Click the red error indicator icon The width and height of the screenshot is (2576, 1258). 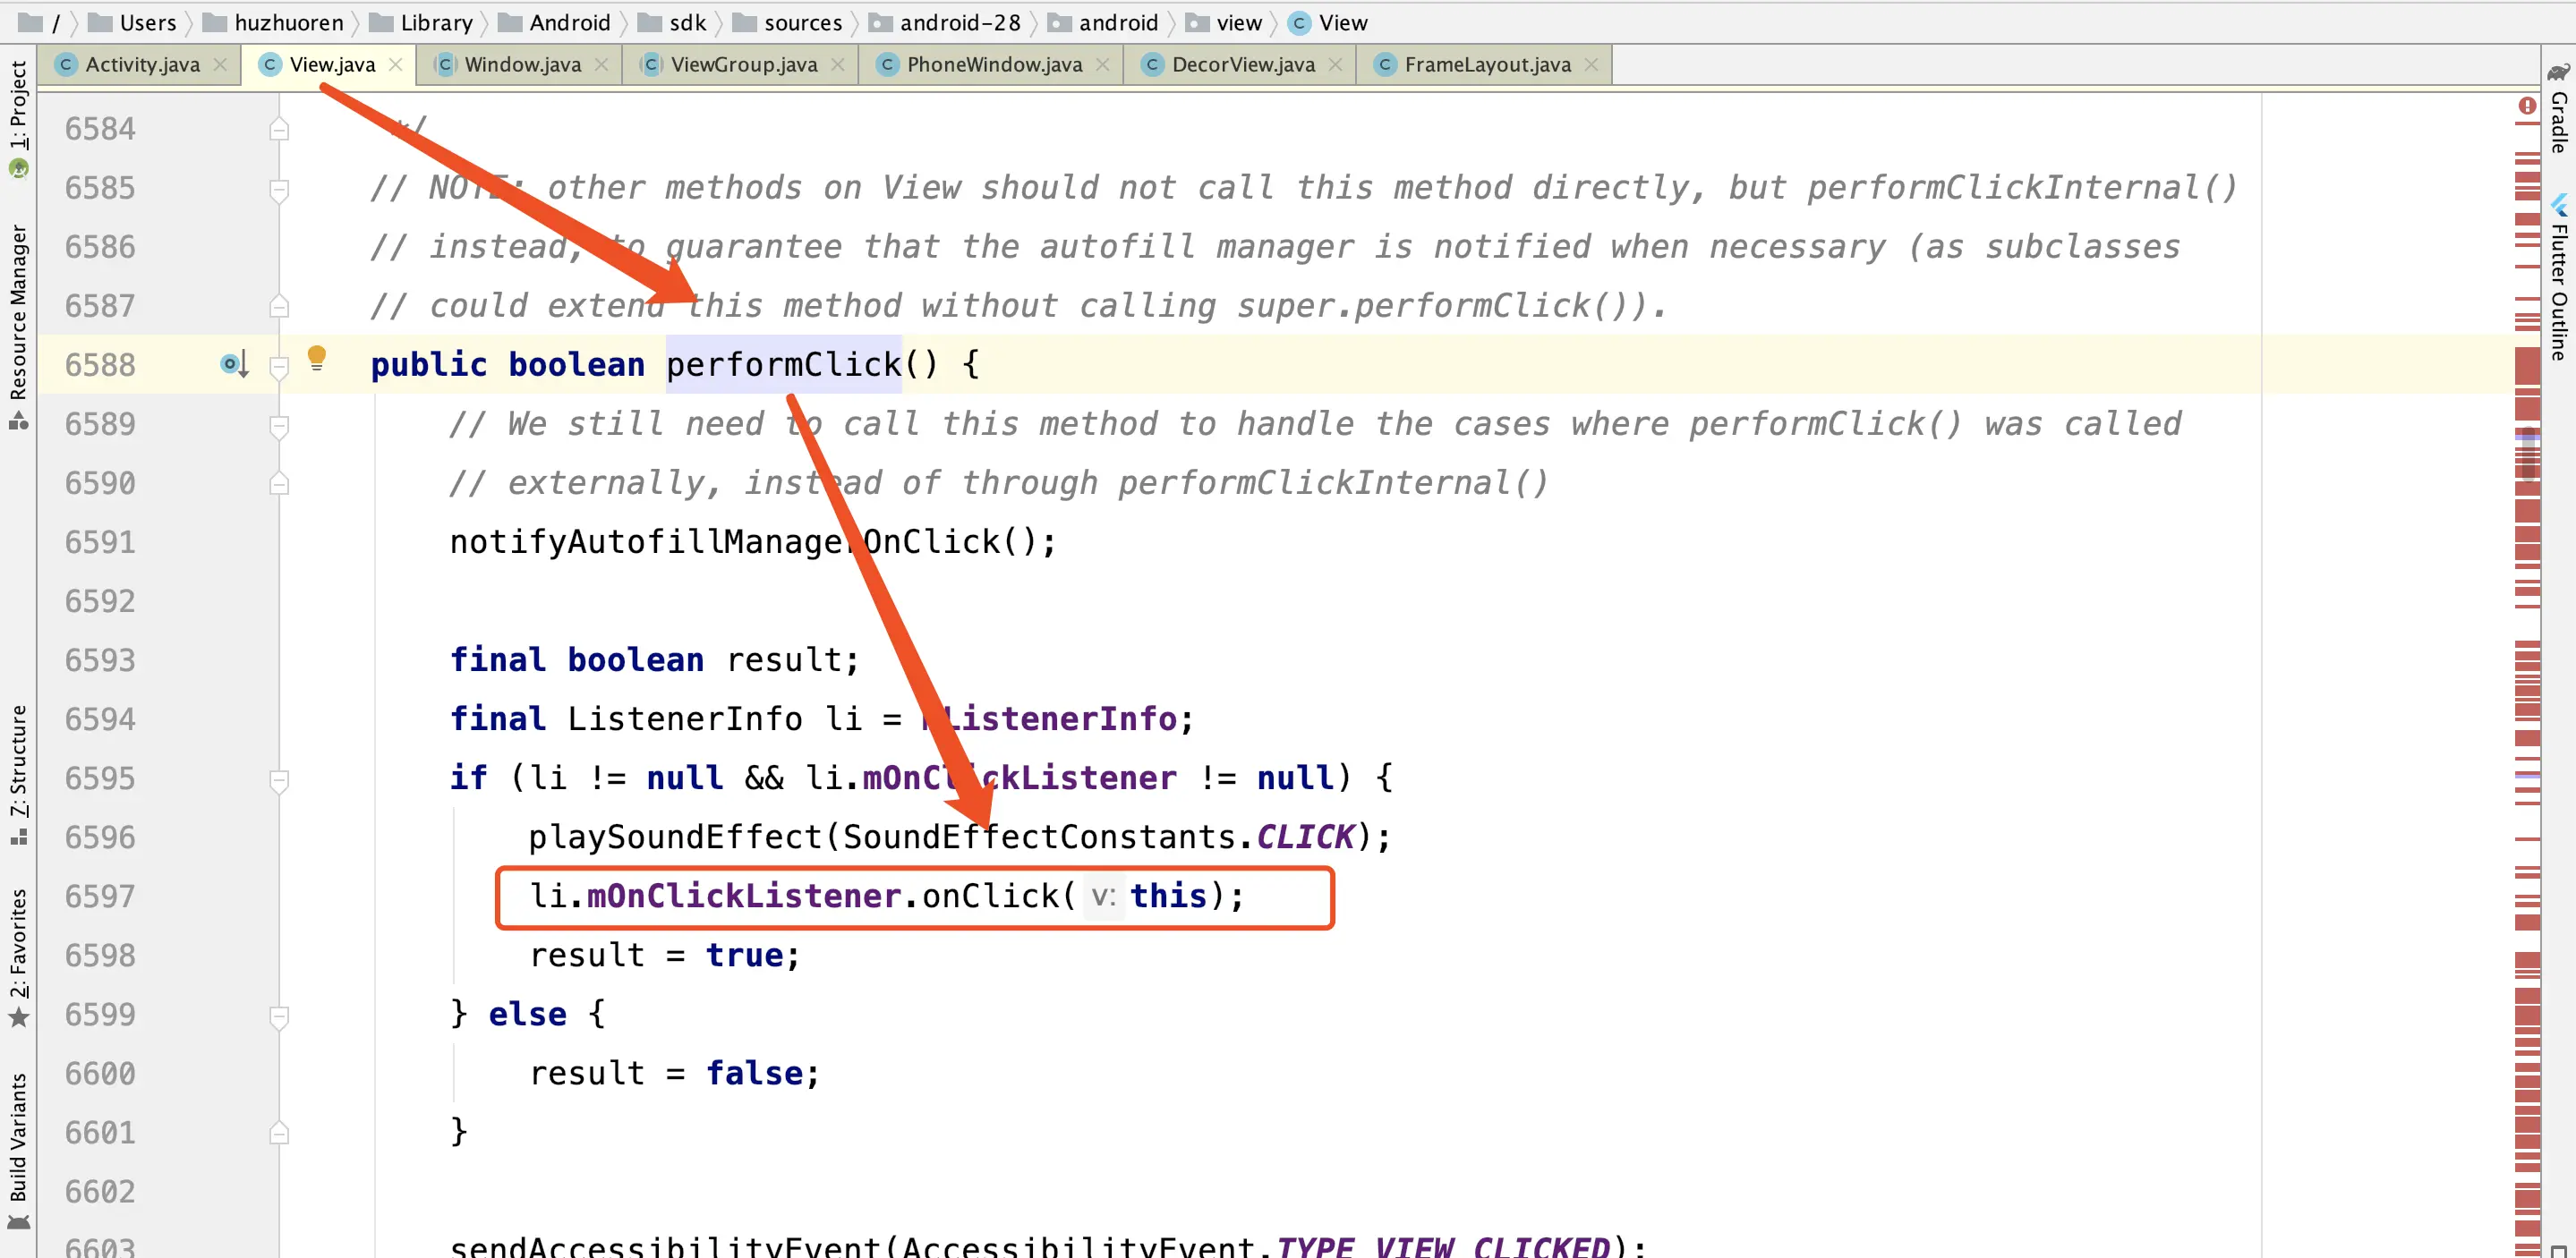pos(2526,106)
